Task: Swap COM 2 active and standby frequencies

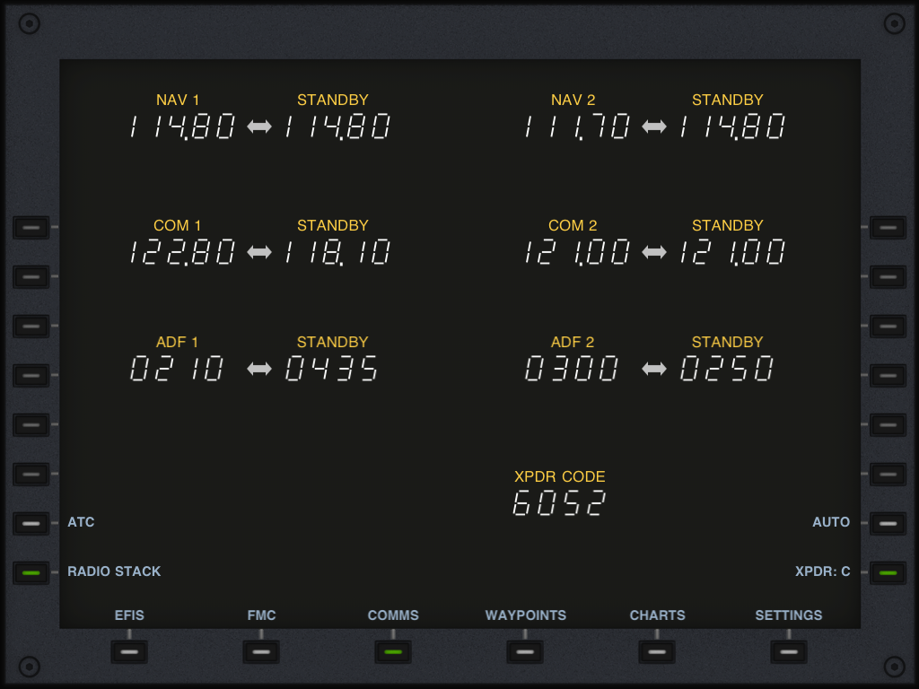Action: [x=654, y=253]
